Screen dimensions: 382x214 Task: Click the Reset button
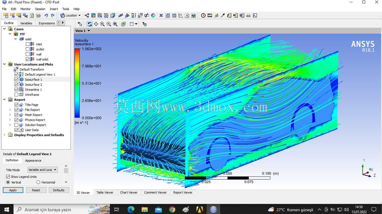pyautogui.click(x=36, y=190)
